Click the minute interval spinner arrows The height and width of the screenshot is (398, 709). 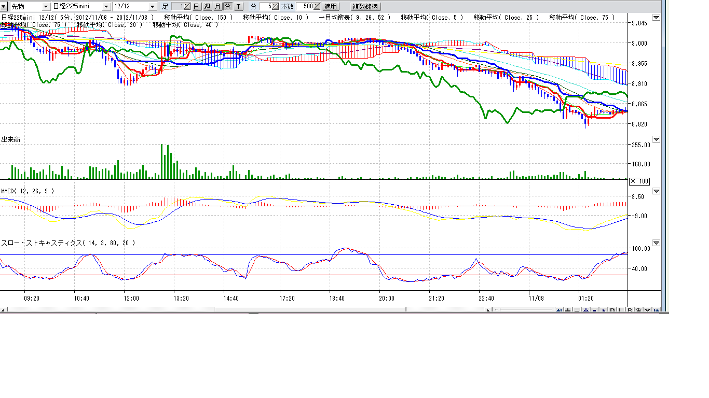275,7
